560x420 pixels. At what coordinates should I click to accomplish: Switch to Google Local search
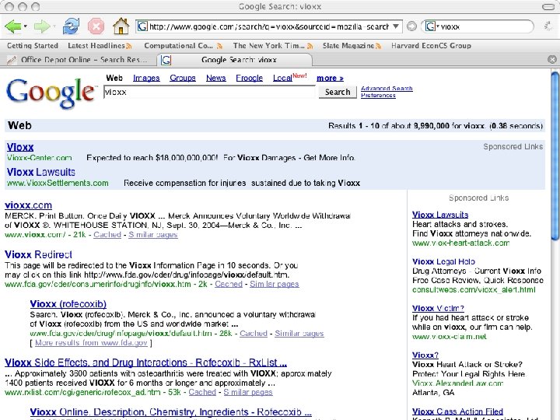(282, 78)
